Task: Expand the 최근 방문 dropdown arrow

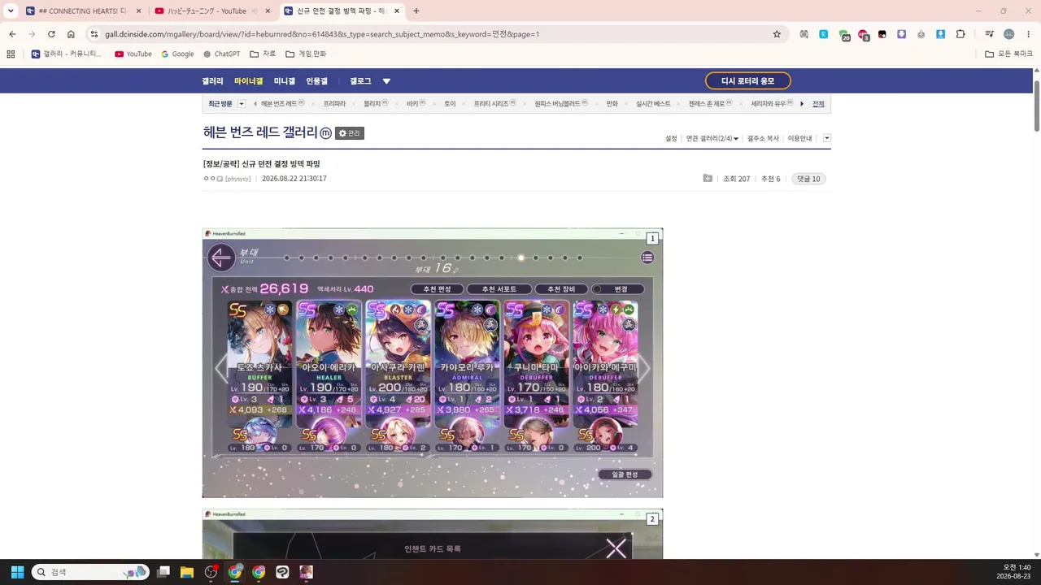Action: tap(242, 104)
